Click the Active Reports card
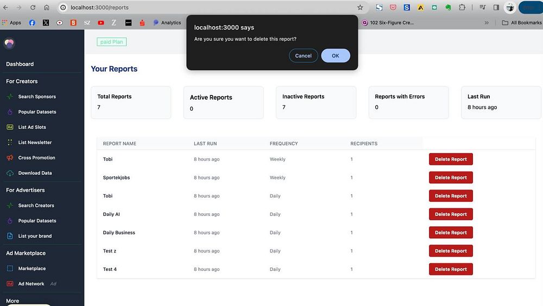The height and width of the screenshot is (306, 543). (x=223, y=103)
